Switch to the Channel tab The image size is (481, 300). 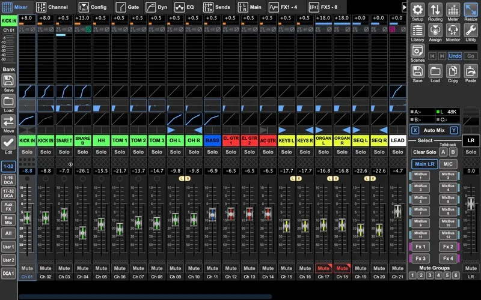click(52, 7)
